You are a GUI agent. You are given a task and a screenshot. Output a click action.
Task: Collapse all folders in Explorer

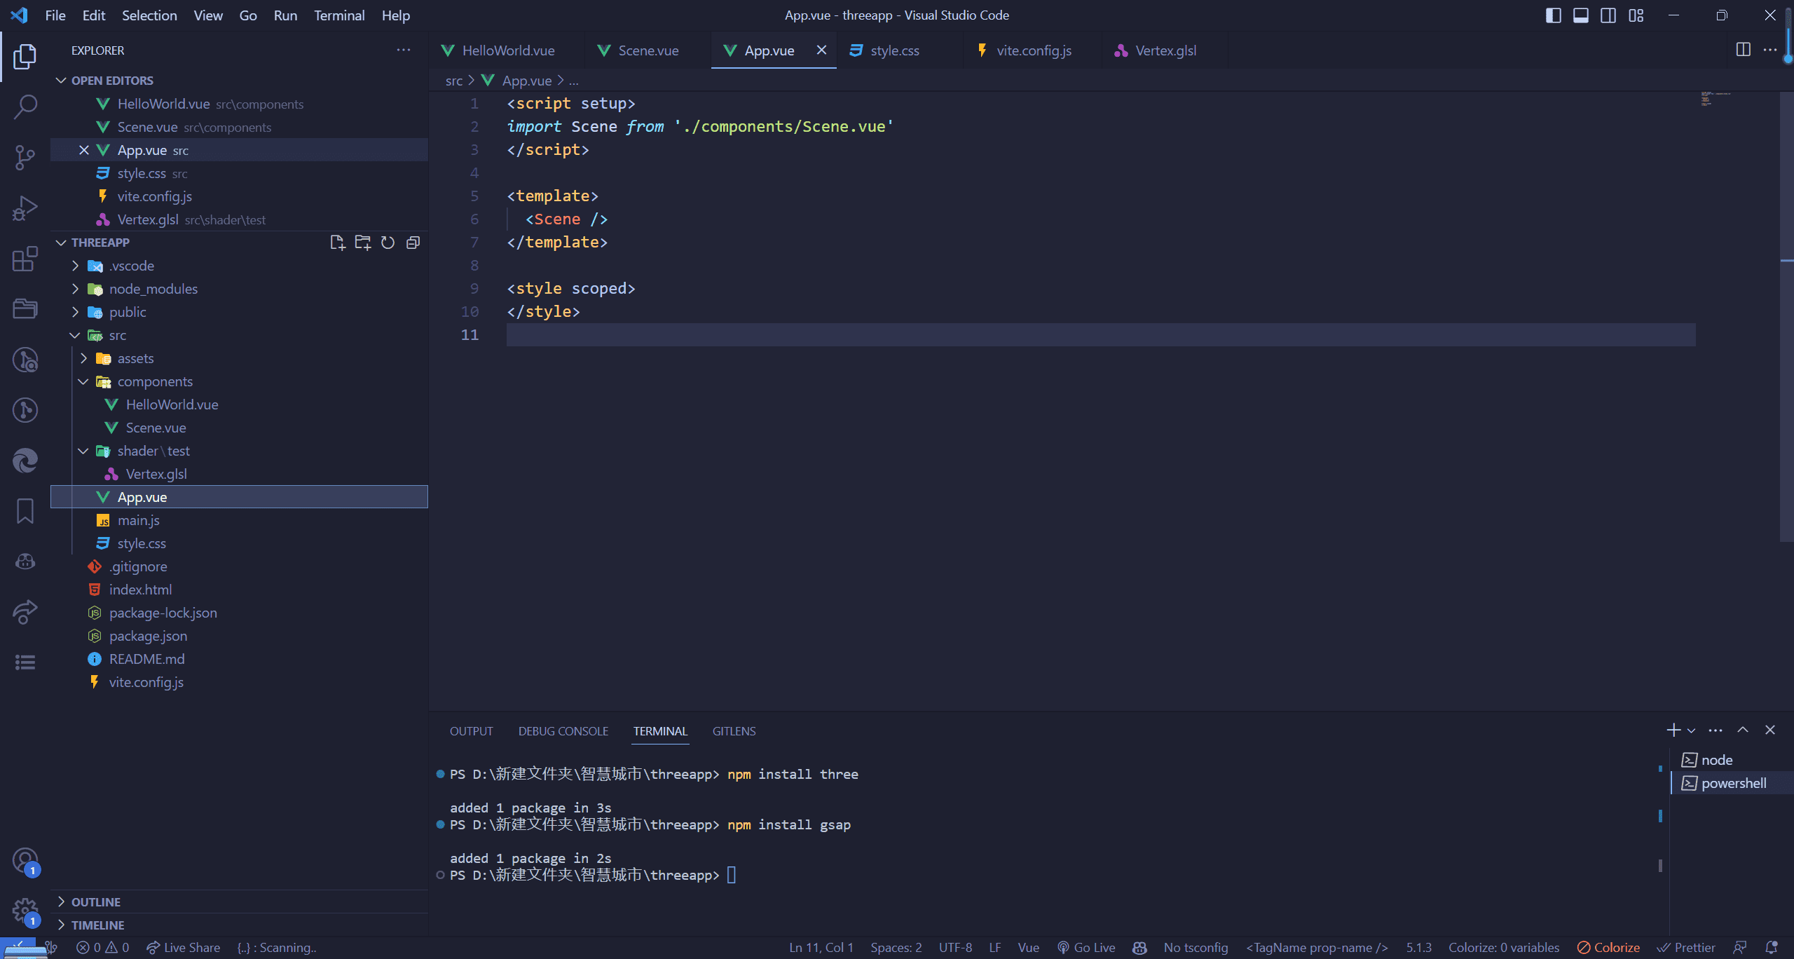point(413,243)
